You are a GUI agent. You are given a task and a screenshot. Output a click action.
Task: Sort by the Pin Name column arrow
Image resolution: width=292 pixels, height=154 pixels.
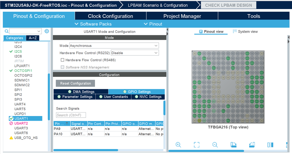tap(67, 123)
